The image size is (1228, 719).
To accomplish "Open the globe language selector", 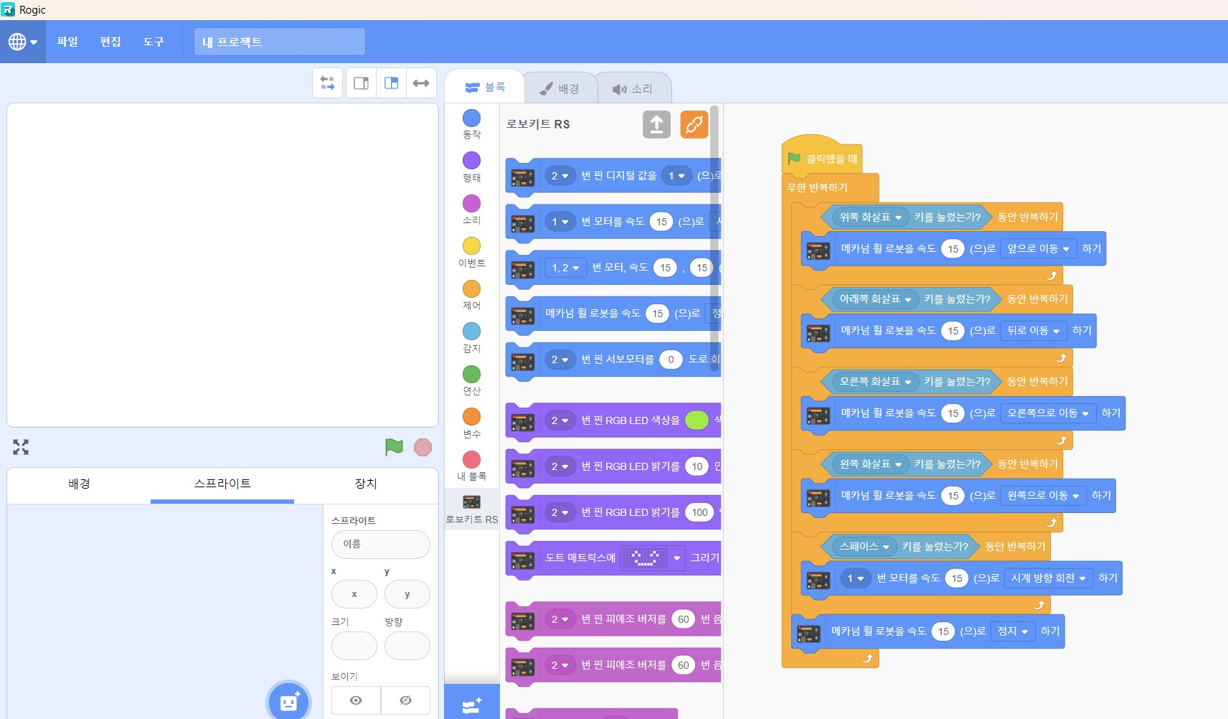I will coord(23,42).
